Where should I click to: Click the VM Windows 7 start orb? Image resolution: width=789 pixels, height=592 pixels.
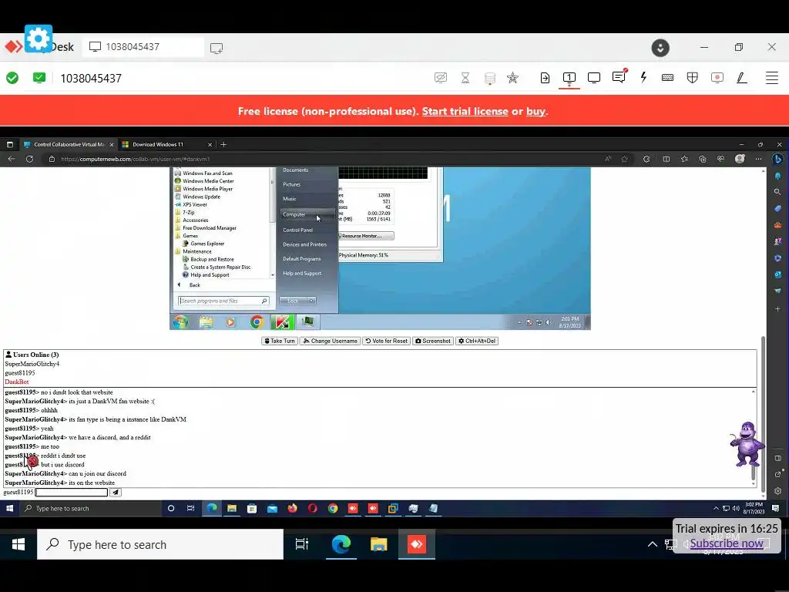(x=180, y=321)
